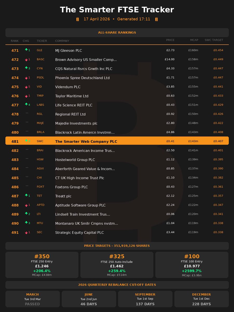
Task: Click the Treatt plc company name
Action: [x=63, y=196]
